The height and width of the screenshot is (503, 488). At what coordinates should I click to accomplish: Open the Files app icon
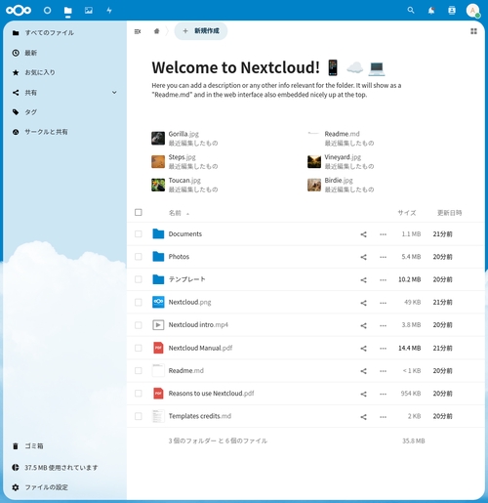click(x=68, y=11)
